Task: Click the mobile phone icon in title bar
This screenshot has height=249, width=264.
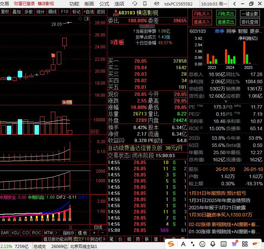Action: (x=145, y=3)
